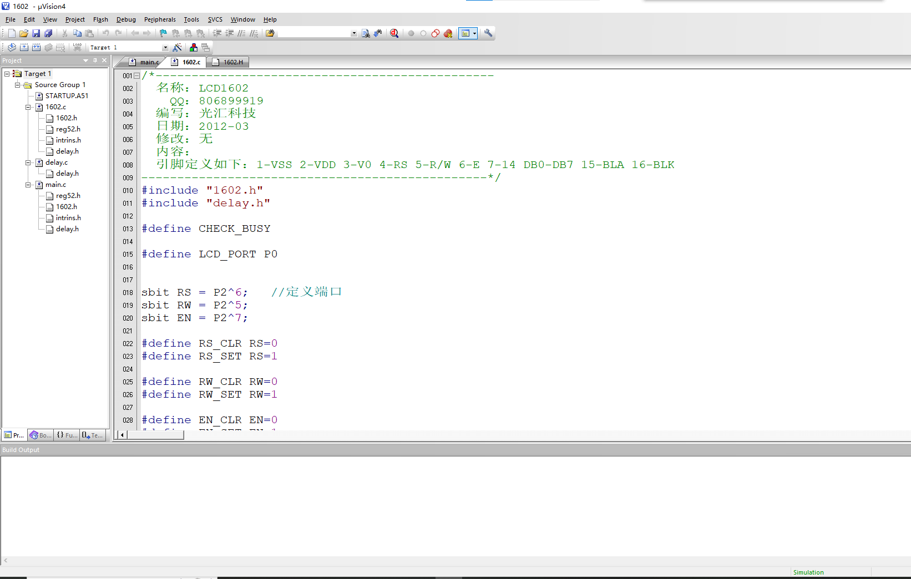Download to flash with the LOAD icon
Viewport: 911px width, 579px height.
point(77,47)
